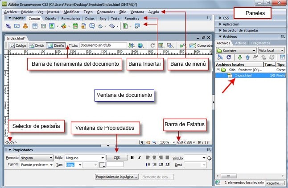Synchronize files icon in Archivos panel
Viewport: 288px width, 188px height.
point(272,57)
